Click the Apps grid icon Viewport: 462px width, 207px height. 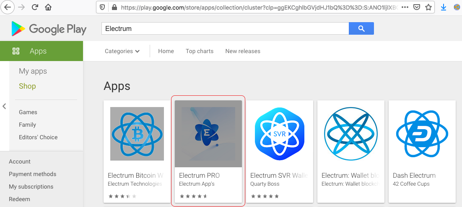click(x=16, y=51)
